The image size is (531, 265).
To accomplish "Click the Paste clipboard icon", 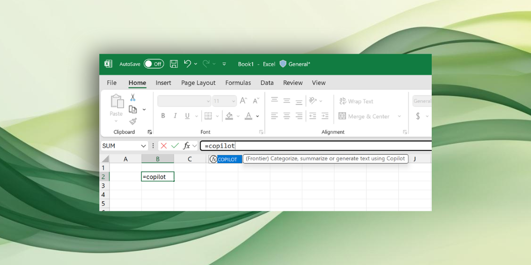I will [117, 101].
